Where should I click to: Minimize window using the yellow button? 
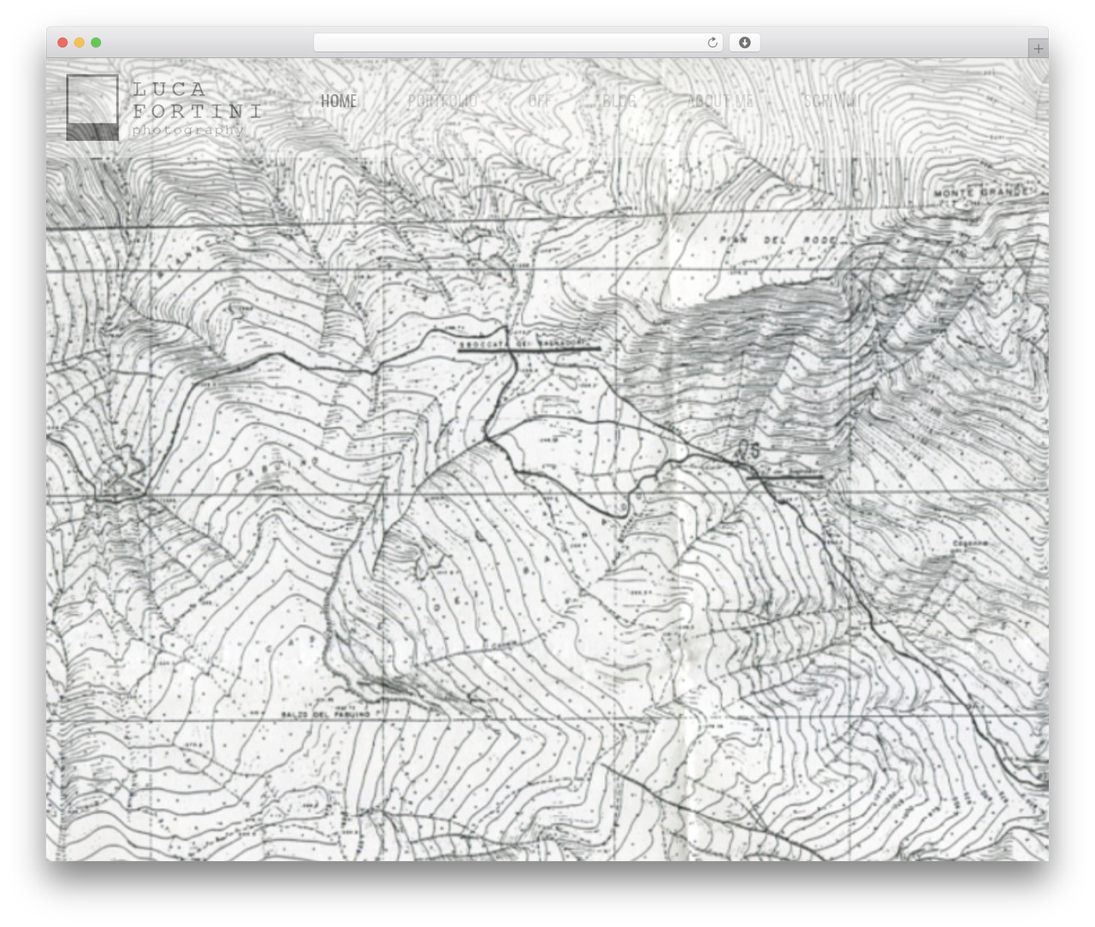click(79, 43)
